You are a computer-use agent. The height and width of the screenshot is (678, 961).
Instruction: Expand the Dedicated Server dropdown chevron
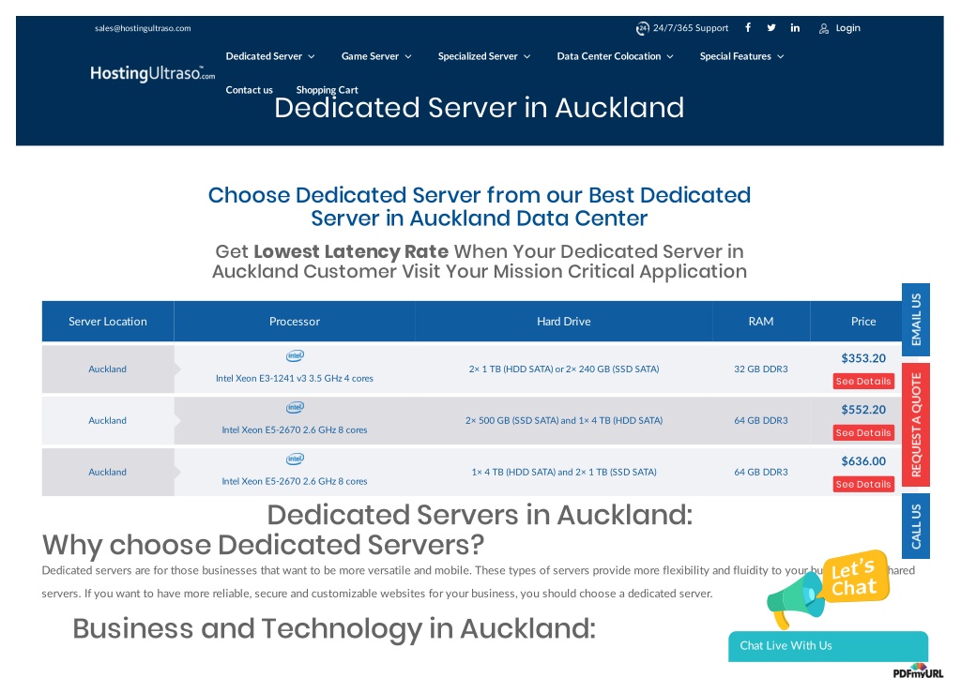coord(312,56)
